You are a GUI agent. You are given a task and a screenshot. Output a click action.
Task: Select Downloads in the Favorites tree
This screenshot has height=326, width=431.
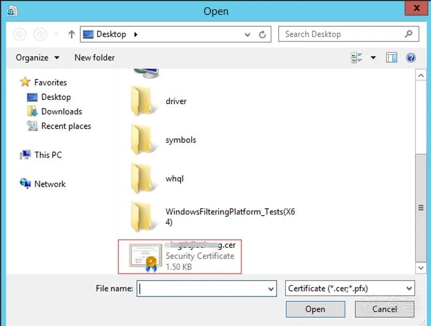click(61, 111)
